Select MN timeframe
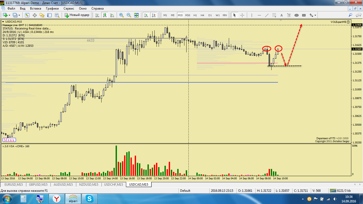 click(x=225, y=15)
